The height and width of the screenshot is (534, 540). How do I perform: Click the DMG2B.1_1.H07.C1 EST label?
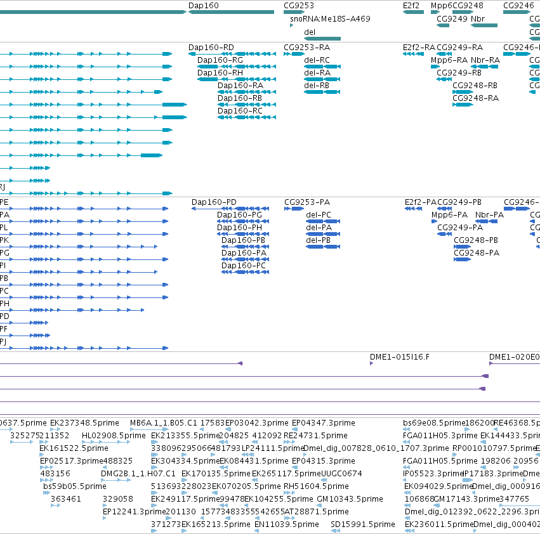coord(138,474)
